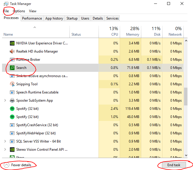The width and height of the screenshot is (193, 170).
Task: Click the Stereo Vision Control Panel icon
Action: (x=12, y=150)
